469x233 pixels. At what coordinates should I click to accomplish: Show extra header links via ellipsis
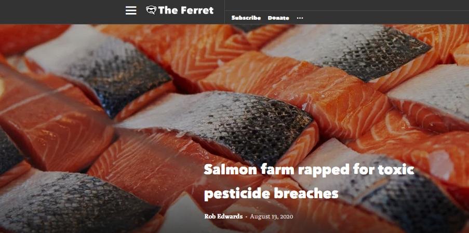click(300, 18)
